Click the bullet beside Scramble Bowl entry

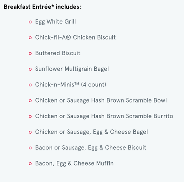coord(30,101)
